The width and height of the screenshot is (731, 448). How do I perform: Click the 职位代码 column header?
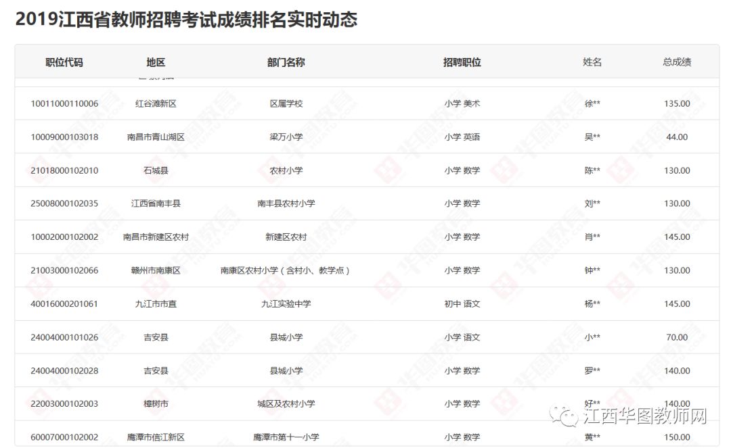(x=64, y=62)
